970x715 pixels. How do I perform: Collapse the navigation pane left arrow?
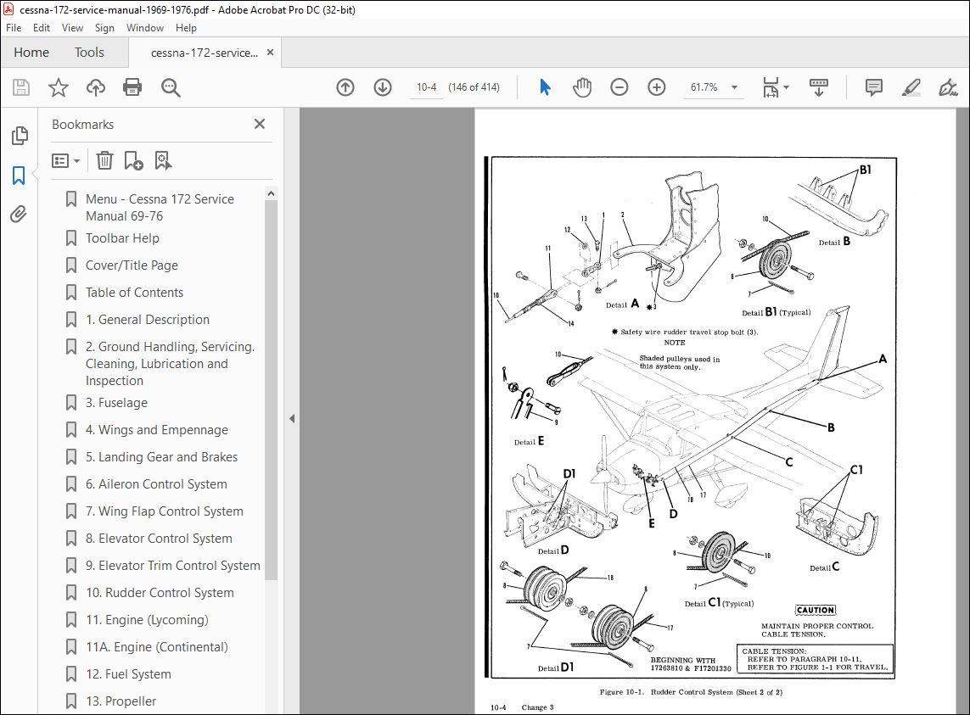point(292,419)
